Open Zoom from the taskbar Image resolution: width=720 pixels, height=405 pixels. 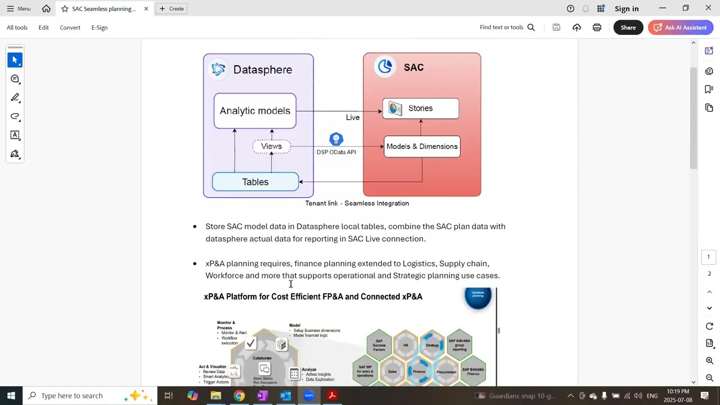309,395
